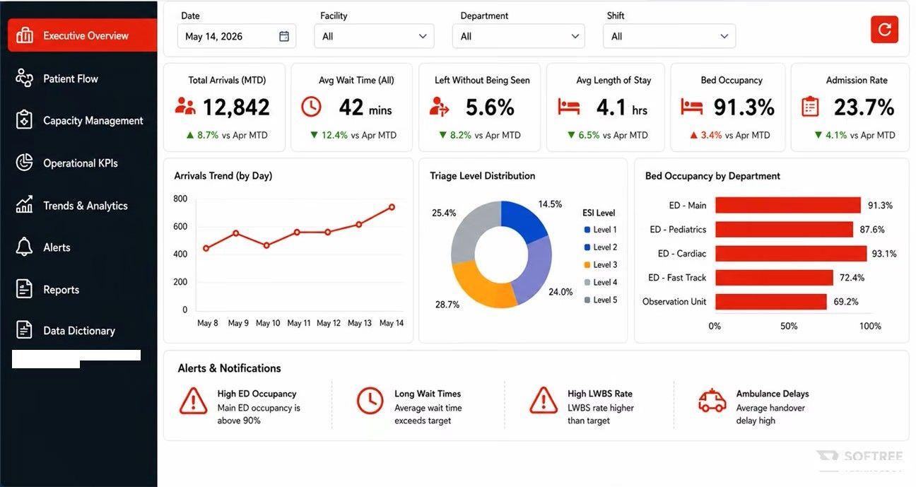The height and width of the screenshot is (487, 916).
Task: Click the High ED Occupancy warning icon
Action: pyautogui.click(x=194, y=401)
